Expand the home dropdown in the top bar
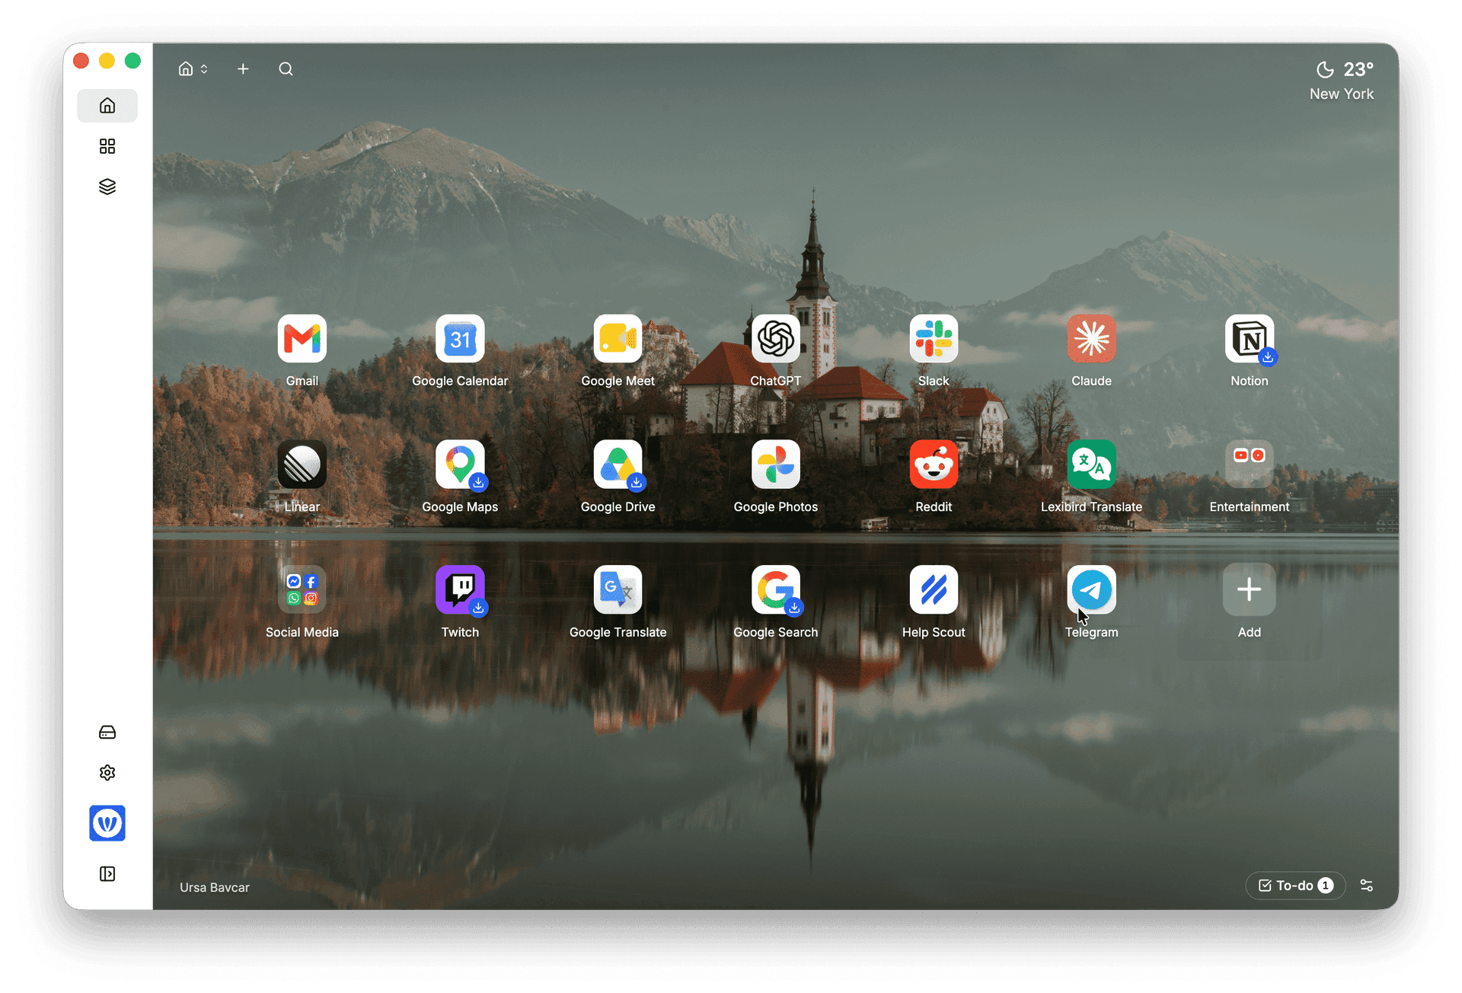The height and width of the screenshot is (993, 1462). [193, 69]
